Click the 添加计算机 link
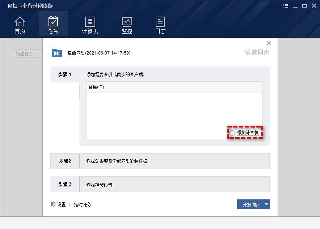 click(248, 133)
